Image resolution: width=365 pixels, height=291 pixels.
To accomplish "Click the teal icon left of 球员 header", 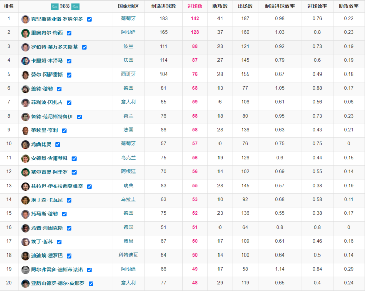I will (54, 6).
